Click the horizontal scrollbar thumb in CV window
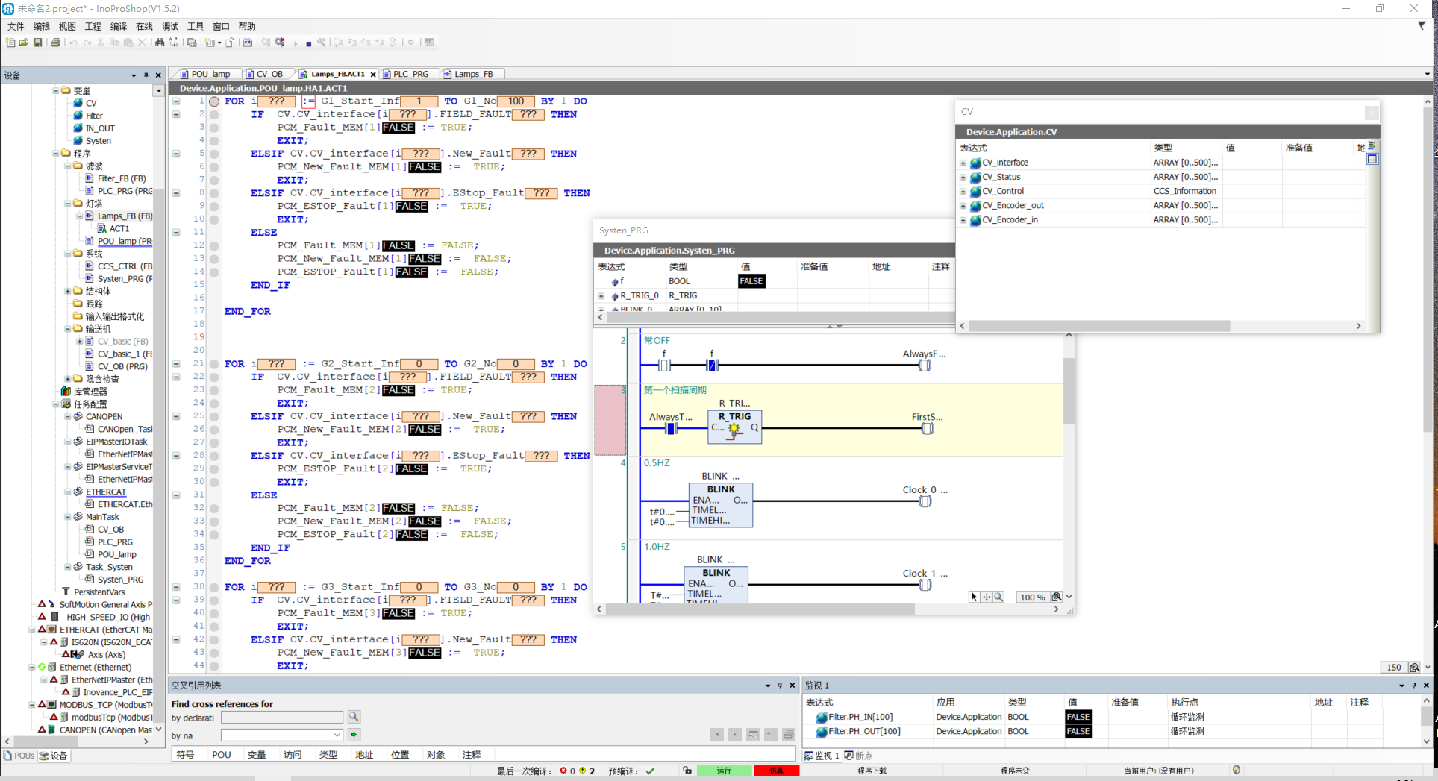Image resolution: width=1438 pixels, height=781 pixels. tap(1098, 326)
